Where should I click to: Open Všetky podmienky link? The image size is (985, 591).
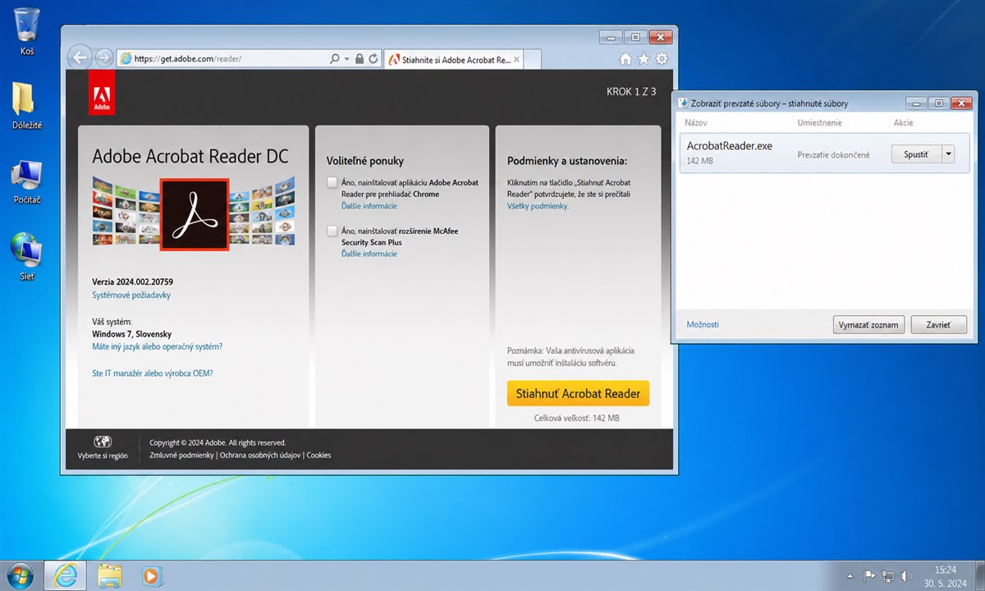coord(538,206)
